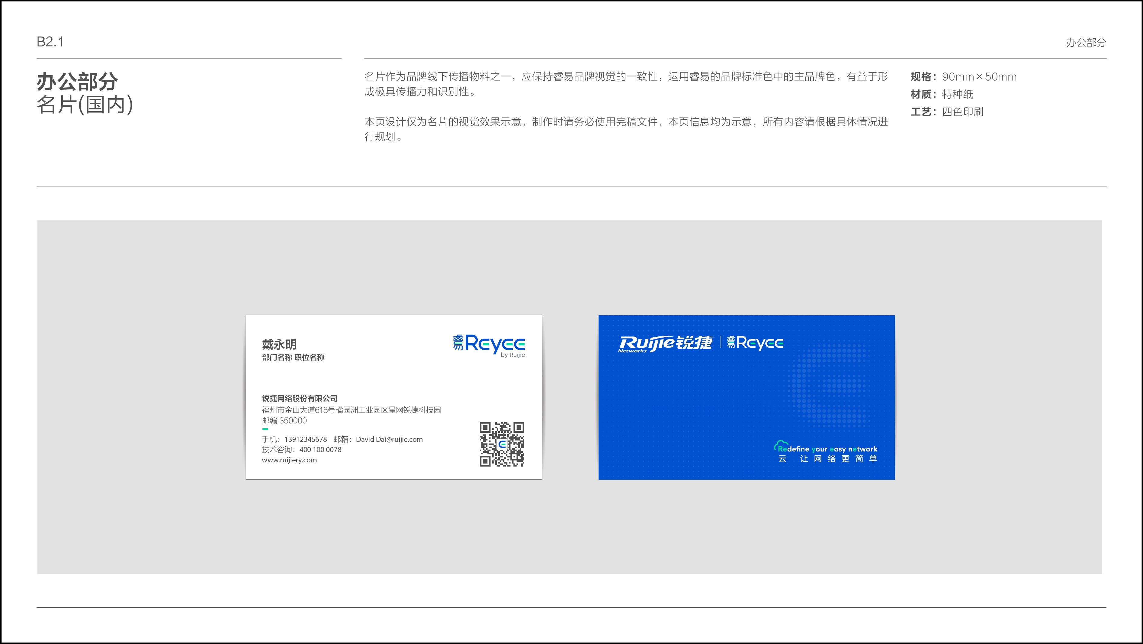Click the top-right section label 办公部分
This screenshot has width=1143, height=644.
tap(1086, 43)
